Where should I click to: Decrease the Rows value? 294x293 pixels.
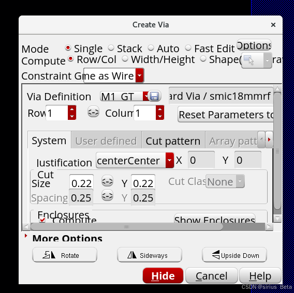tap(72, 116)
